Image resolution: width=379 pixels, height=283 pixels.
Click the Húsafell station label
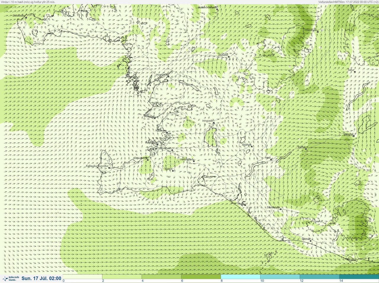[x=223, y=55]
